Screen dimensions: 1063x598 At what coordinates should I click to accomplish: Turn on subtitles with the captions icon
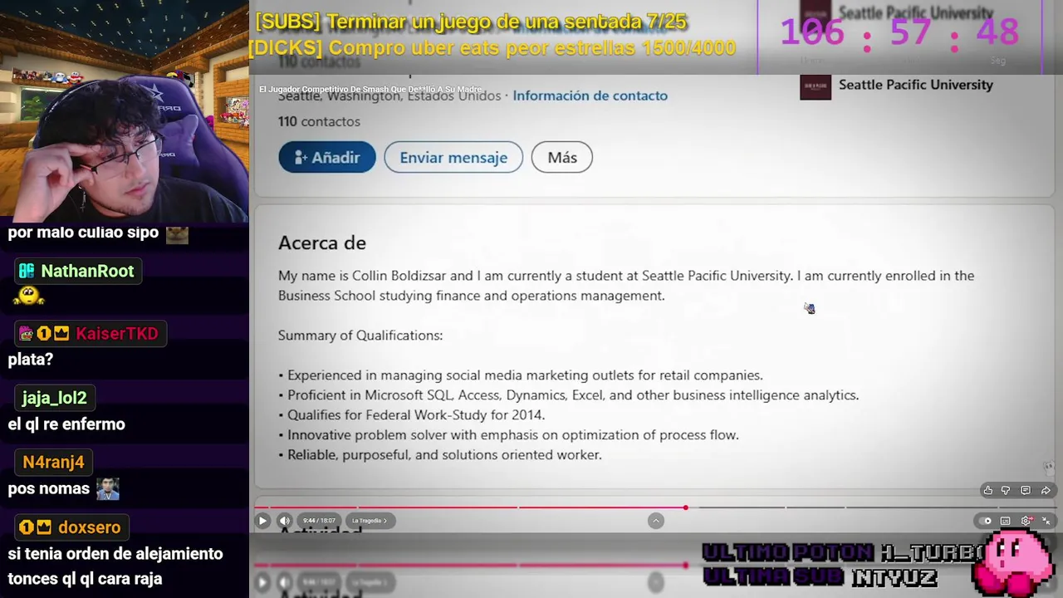[x=1006, y=521]
